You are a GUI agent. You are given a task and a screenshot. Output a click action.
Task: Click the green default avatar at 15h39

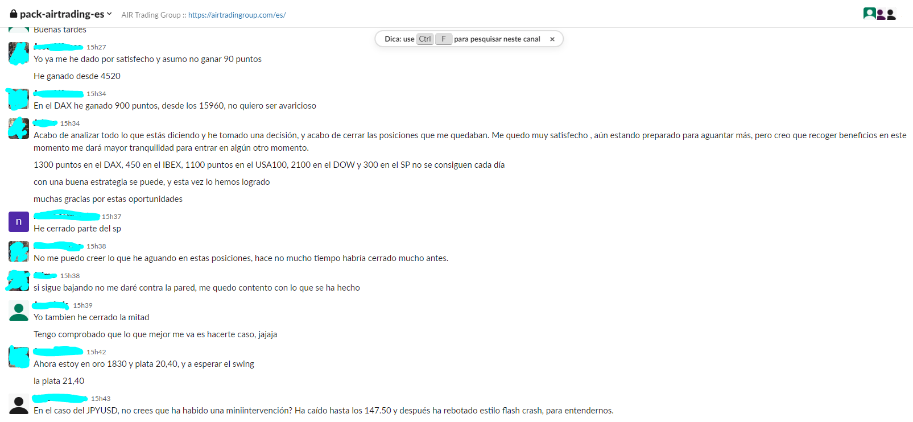(19, 311)
